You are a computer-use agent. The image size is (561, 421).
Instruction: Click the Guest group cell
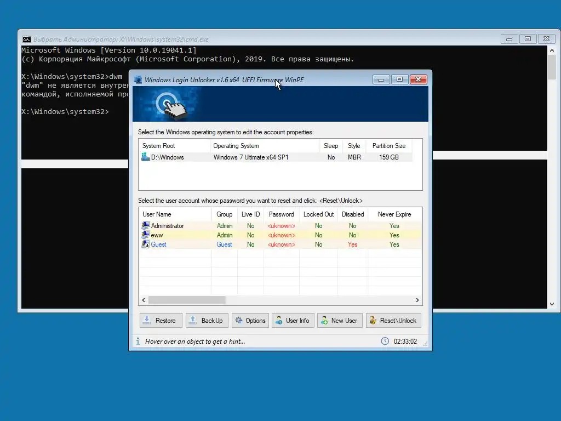click(x=224, y=244)
